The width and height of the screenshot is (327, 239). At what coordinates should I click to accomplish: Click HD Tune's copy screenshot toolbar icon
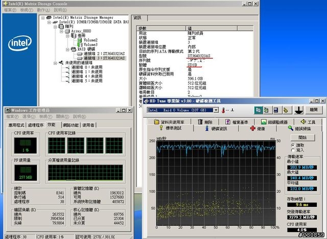coord(266,110)
